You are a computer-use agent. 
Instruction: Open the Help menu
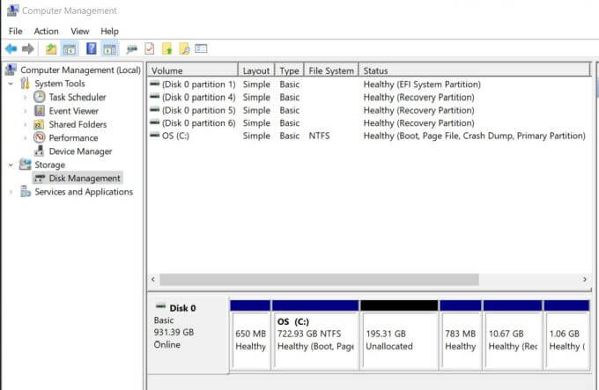click(x=109, y=32)
